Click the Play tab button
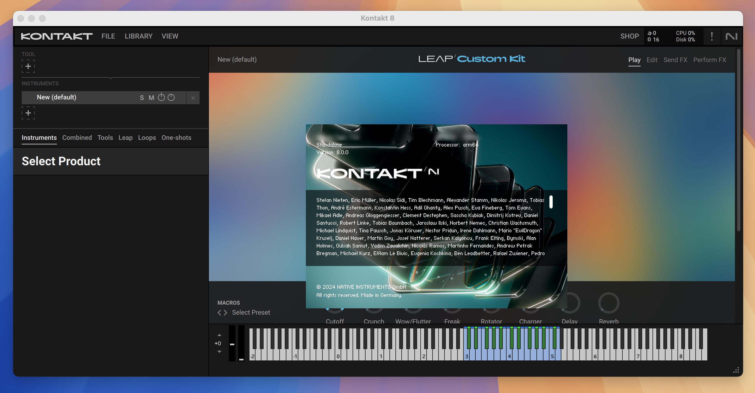 [x=634, y=59]
